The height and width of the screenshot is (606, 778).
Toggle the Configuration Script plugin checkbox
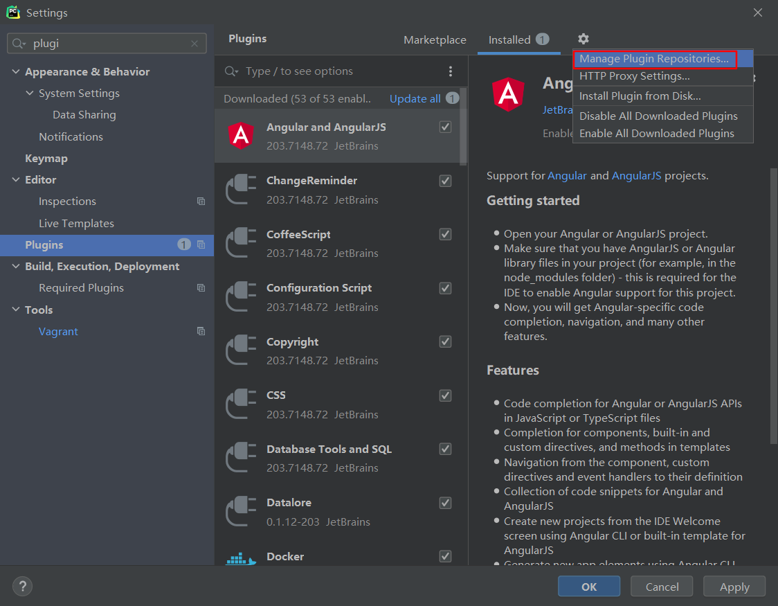coord(445,288)
